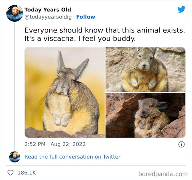This screenshot has width=192, height=180.
Task: Click the Today Years Old profile avatar
Action: tap(15, 13)
